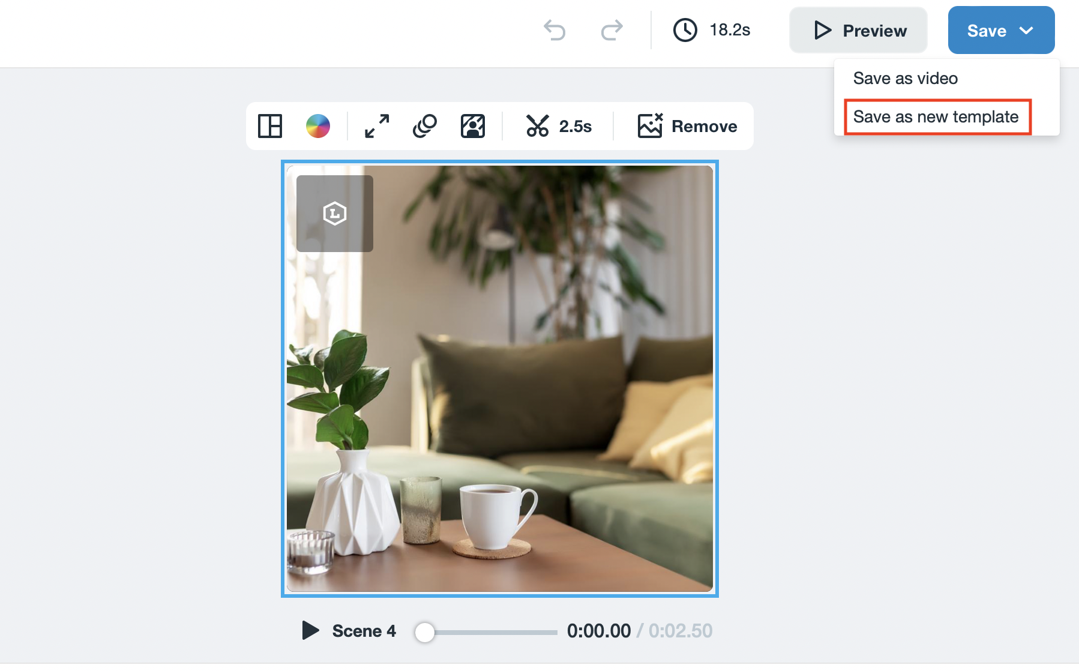The height and width of the screenshot is (671, 1079).
Task: Open the scene layout grid icon
Action: [270, 126]
